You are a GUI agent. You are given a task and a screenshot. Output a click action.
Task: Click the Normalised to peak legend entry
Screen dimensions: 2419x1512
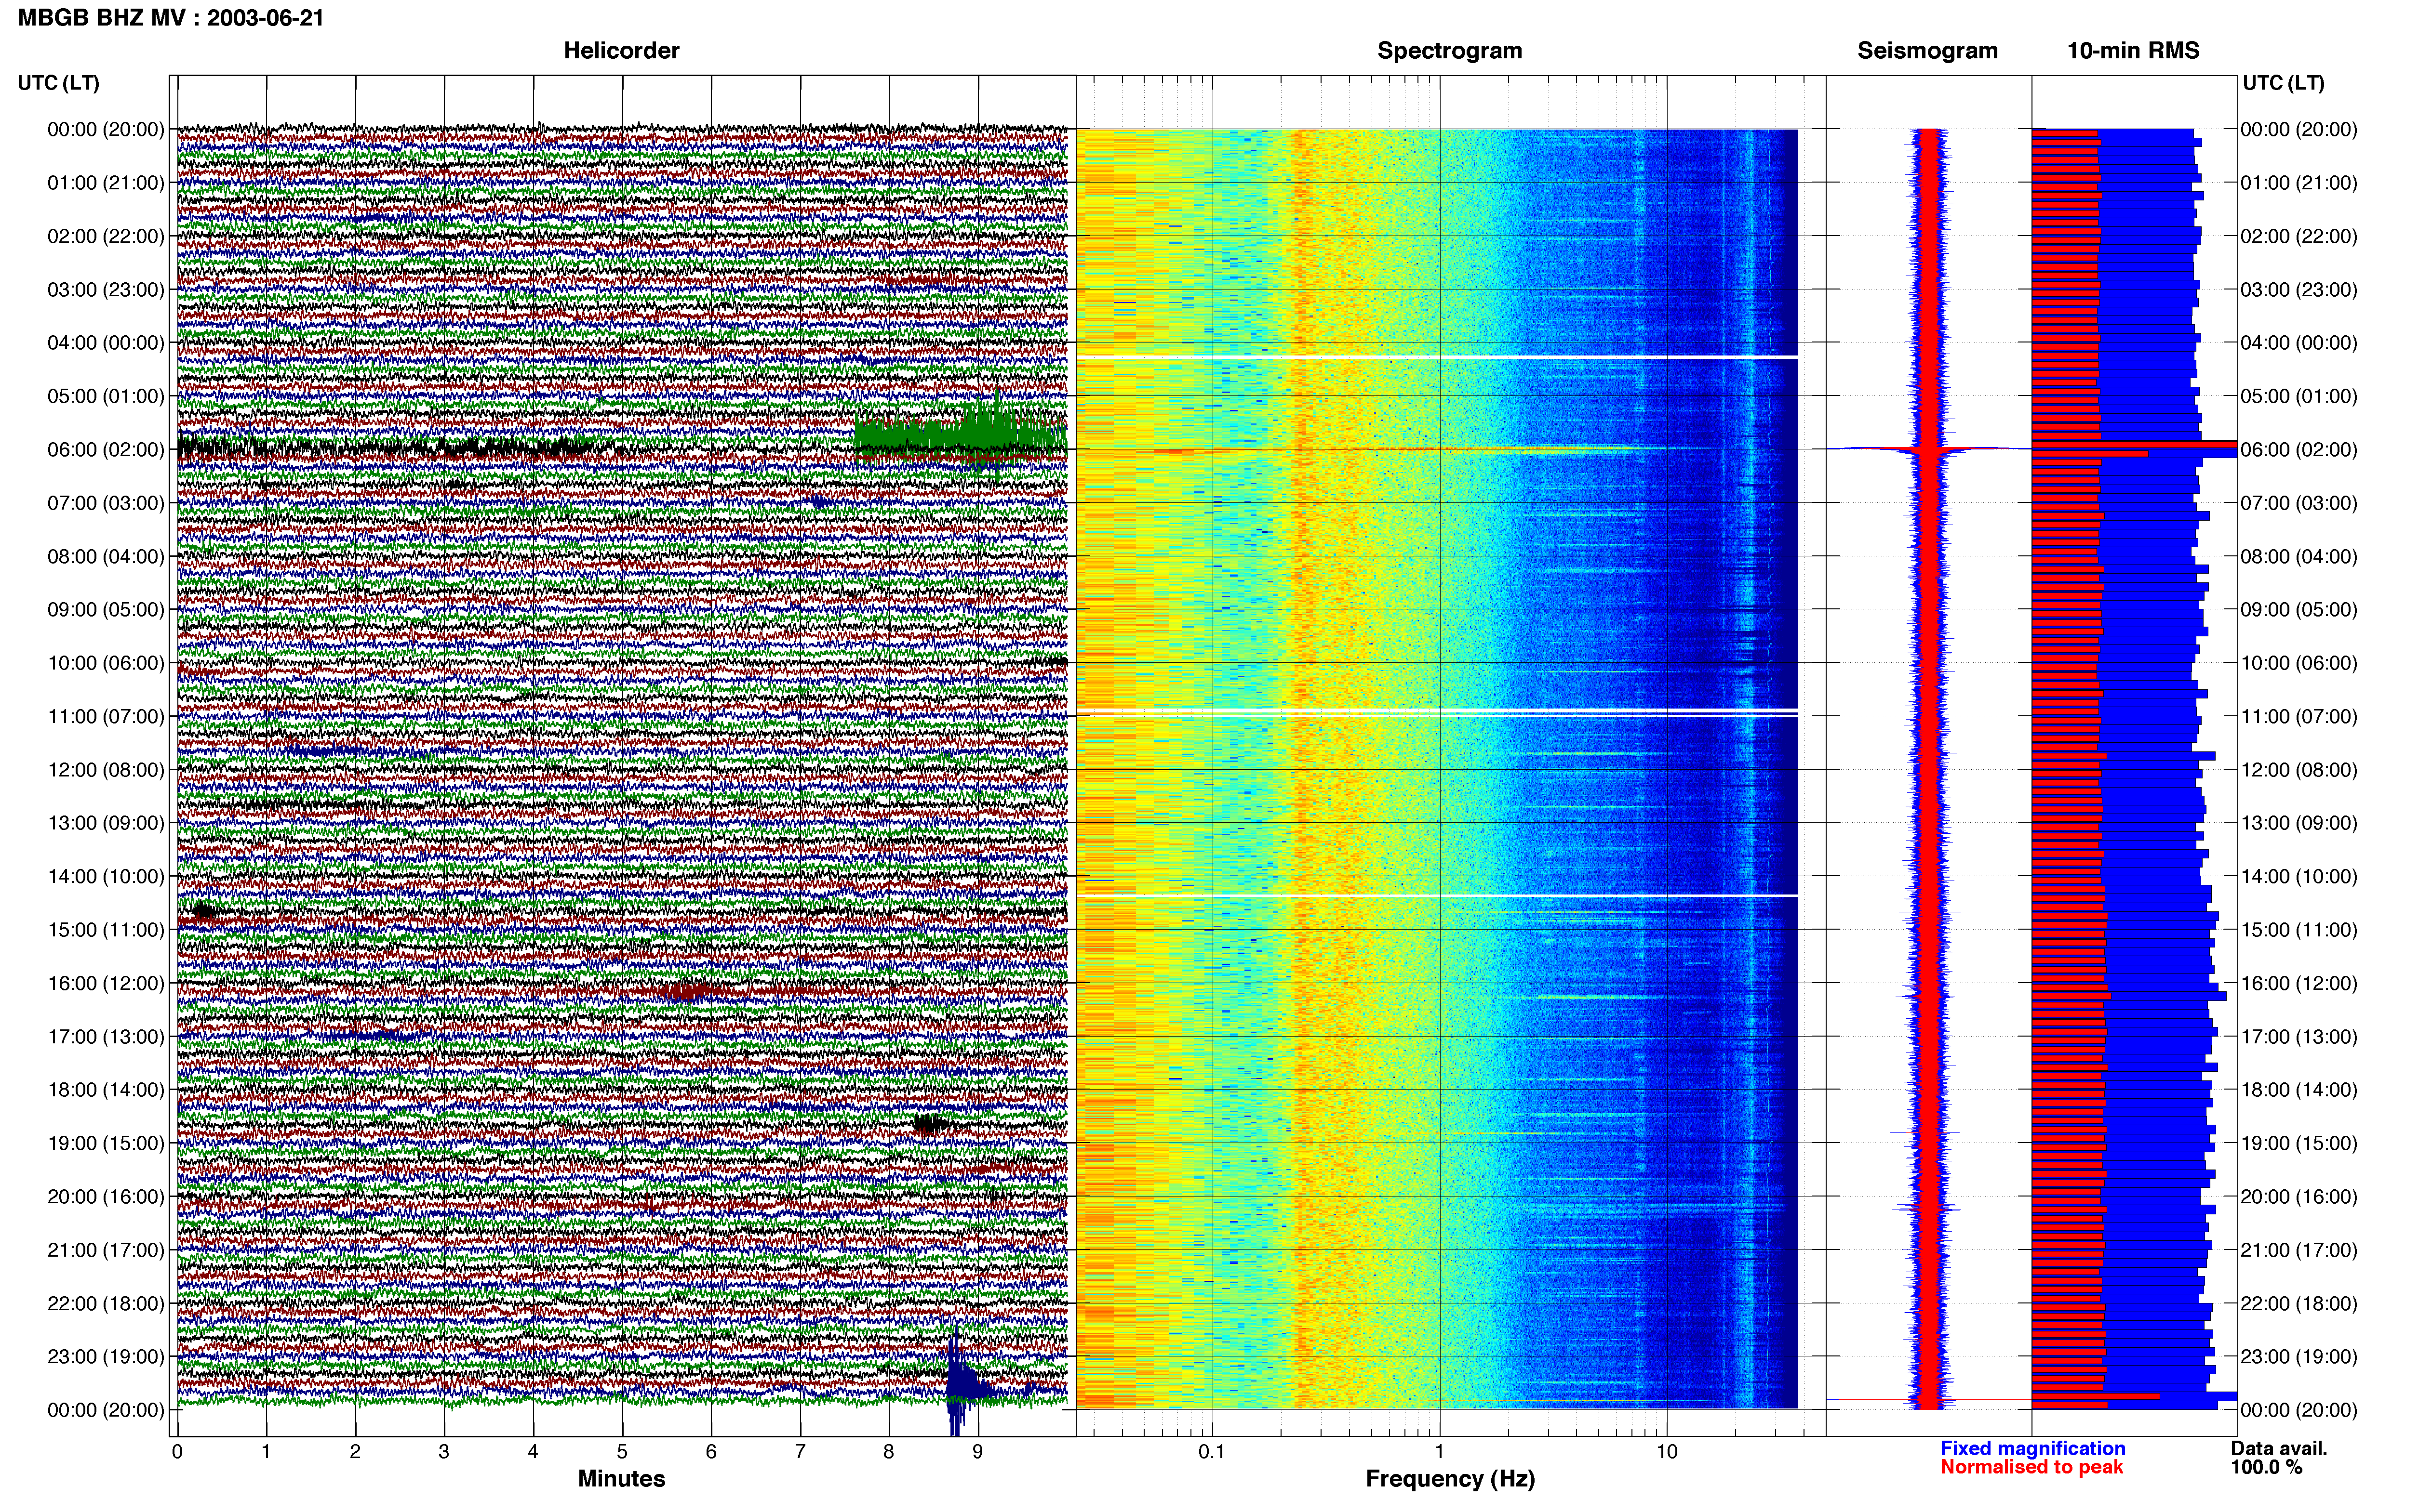pyautogui.click(x=2031, y=1467)
